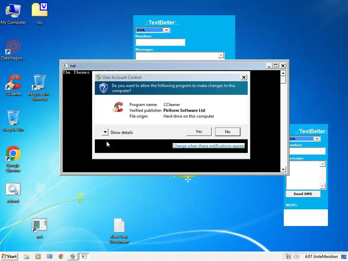Click the Message scroll up arrow in top TextBelter
Viewport: 348px width, 261px height.
(x=221, y=55)
